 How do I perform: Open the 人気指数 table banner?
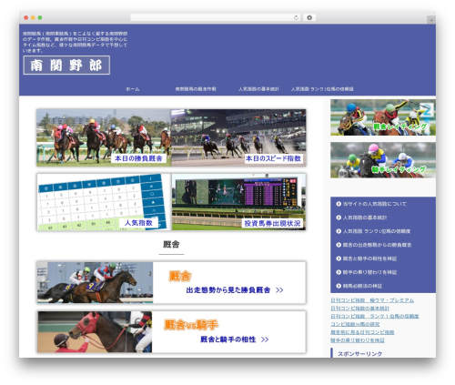[104, 202]
